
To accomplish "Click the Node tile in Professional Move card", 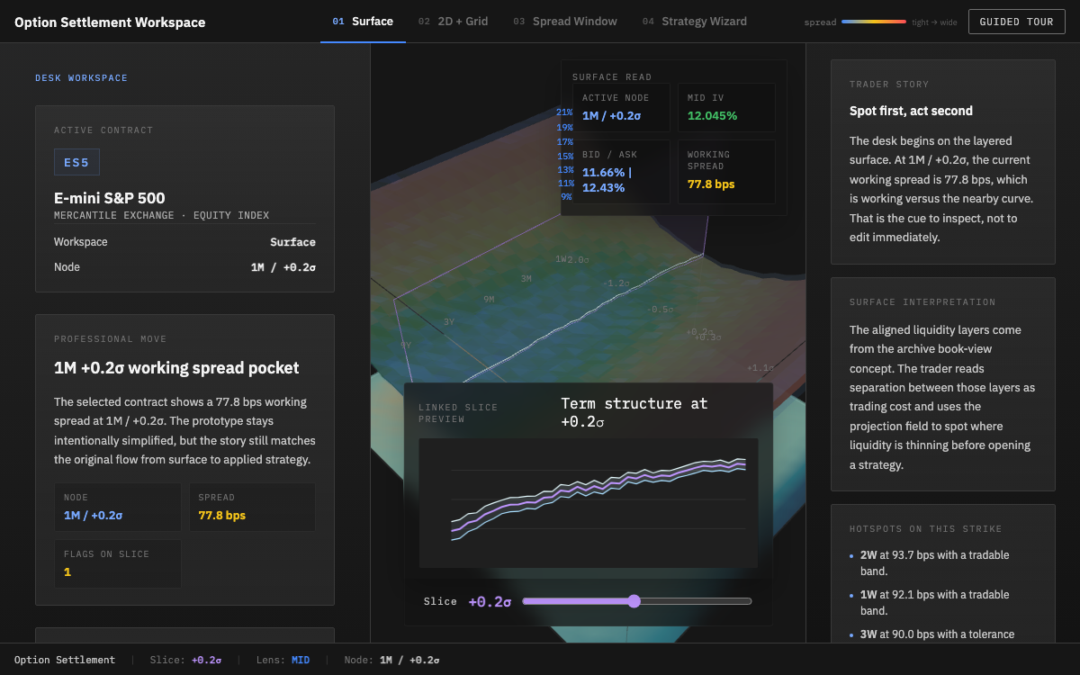I will (117, 507).
